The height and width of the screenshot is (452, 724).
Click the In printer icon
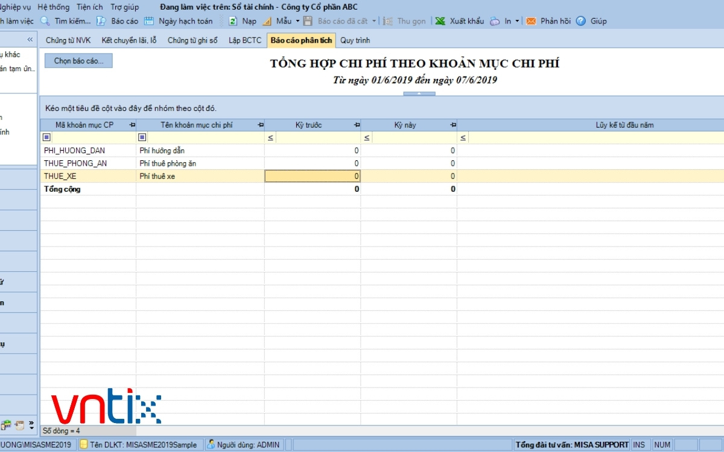495,21
